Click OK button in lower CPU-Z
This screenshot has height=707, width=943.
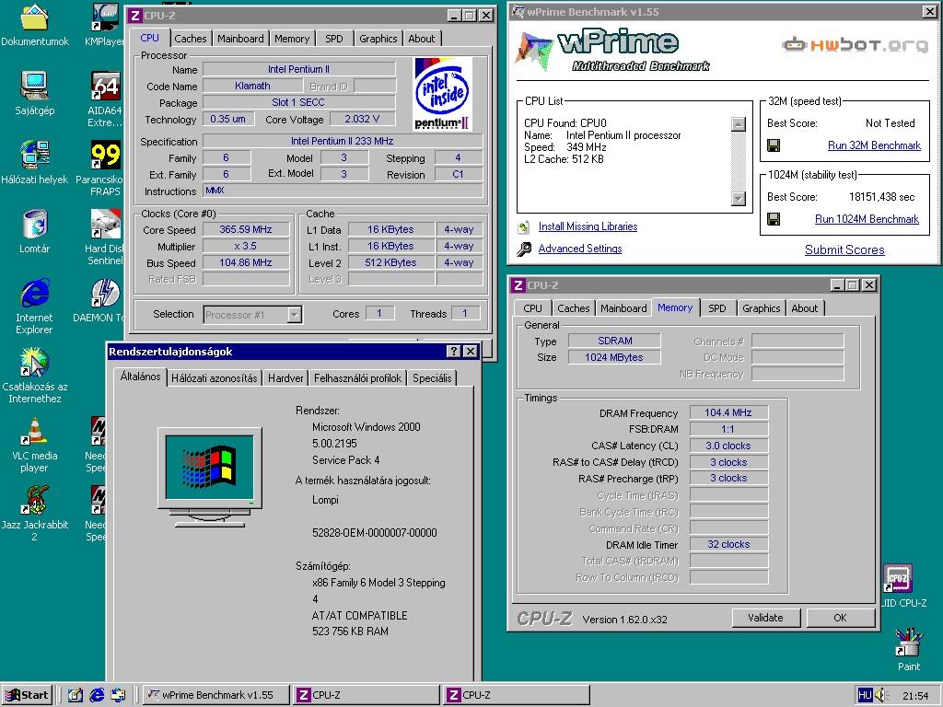(x=840, y=618)
